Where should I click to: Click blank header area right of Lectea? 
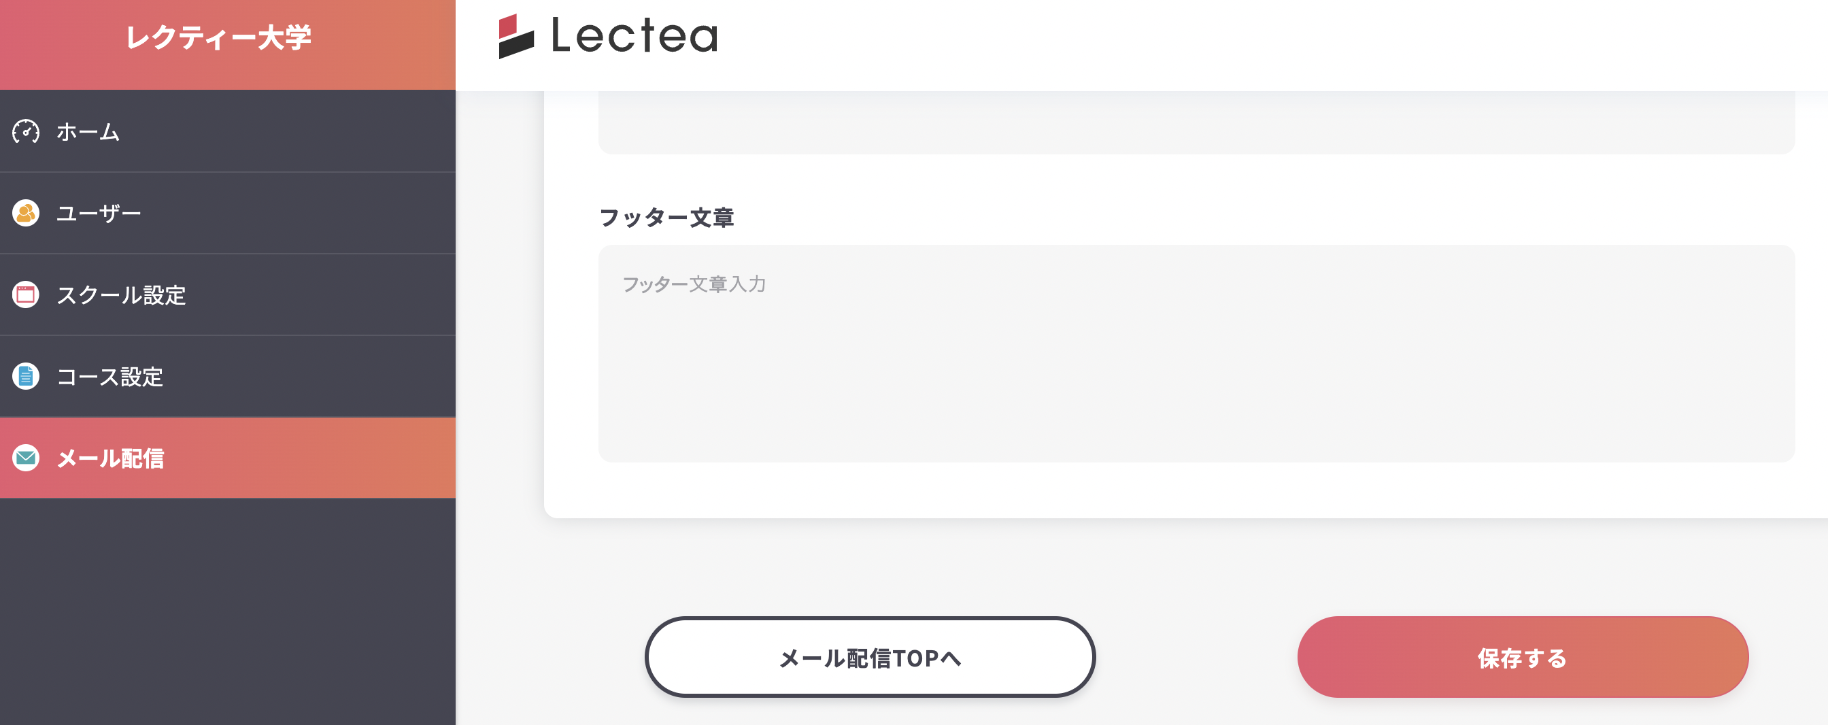(1277, 43)
